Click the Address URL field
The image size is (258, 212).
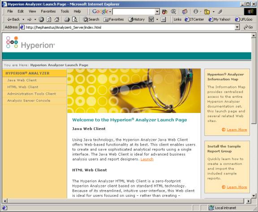(130, 27)
